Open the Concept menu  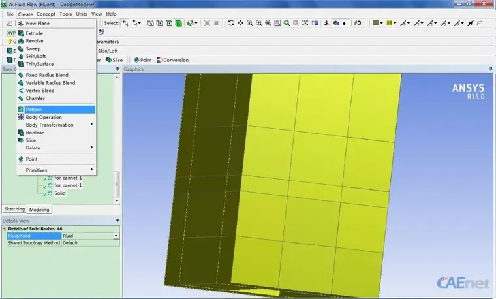click(x=46, y=14)
